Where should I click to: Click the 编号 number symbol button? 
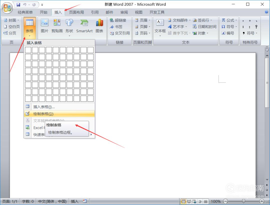click(228, 33)
